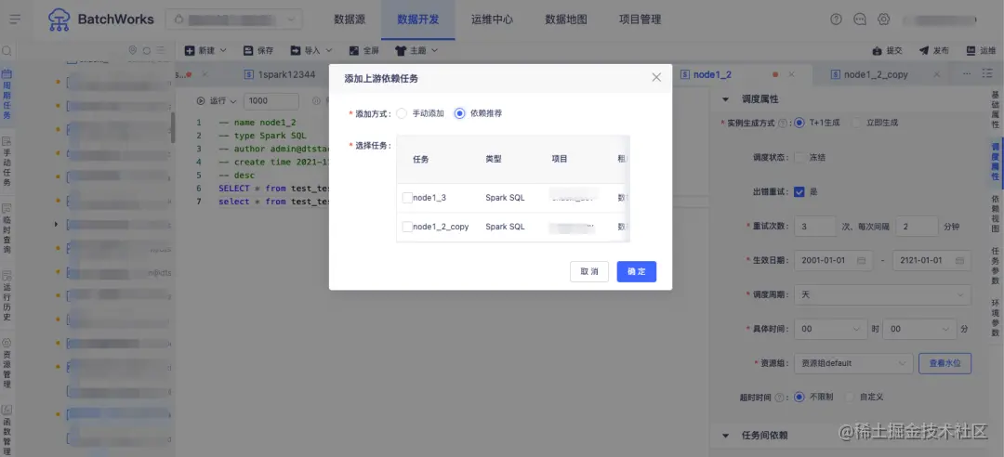Toggle the 冻结 freeze checkbox
Image resolution: width=1004 pixels, height=457 pixels.
(799, 157)
